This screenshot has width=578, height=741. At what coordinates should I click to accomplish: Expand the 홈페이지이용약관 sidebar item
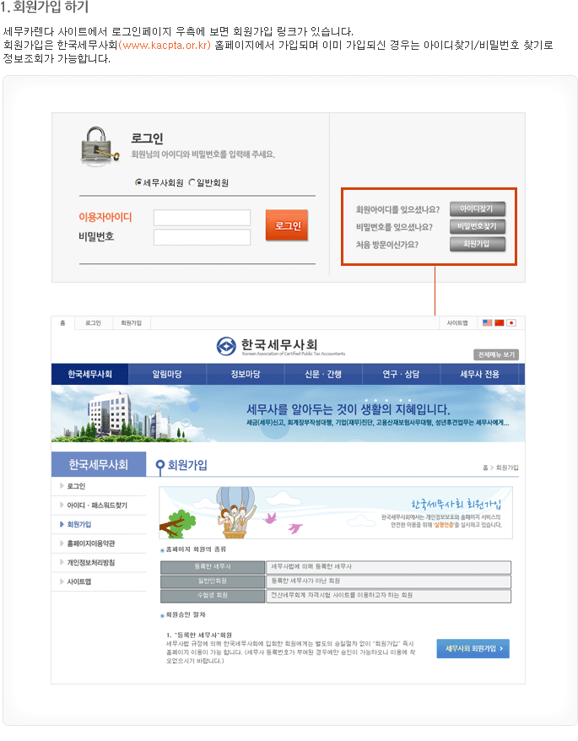(x=90, y=544)
